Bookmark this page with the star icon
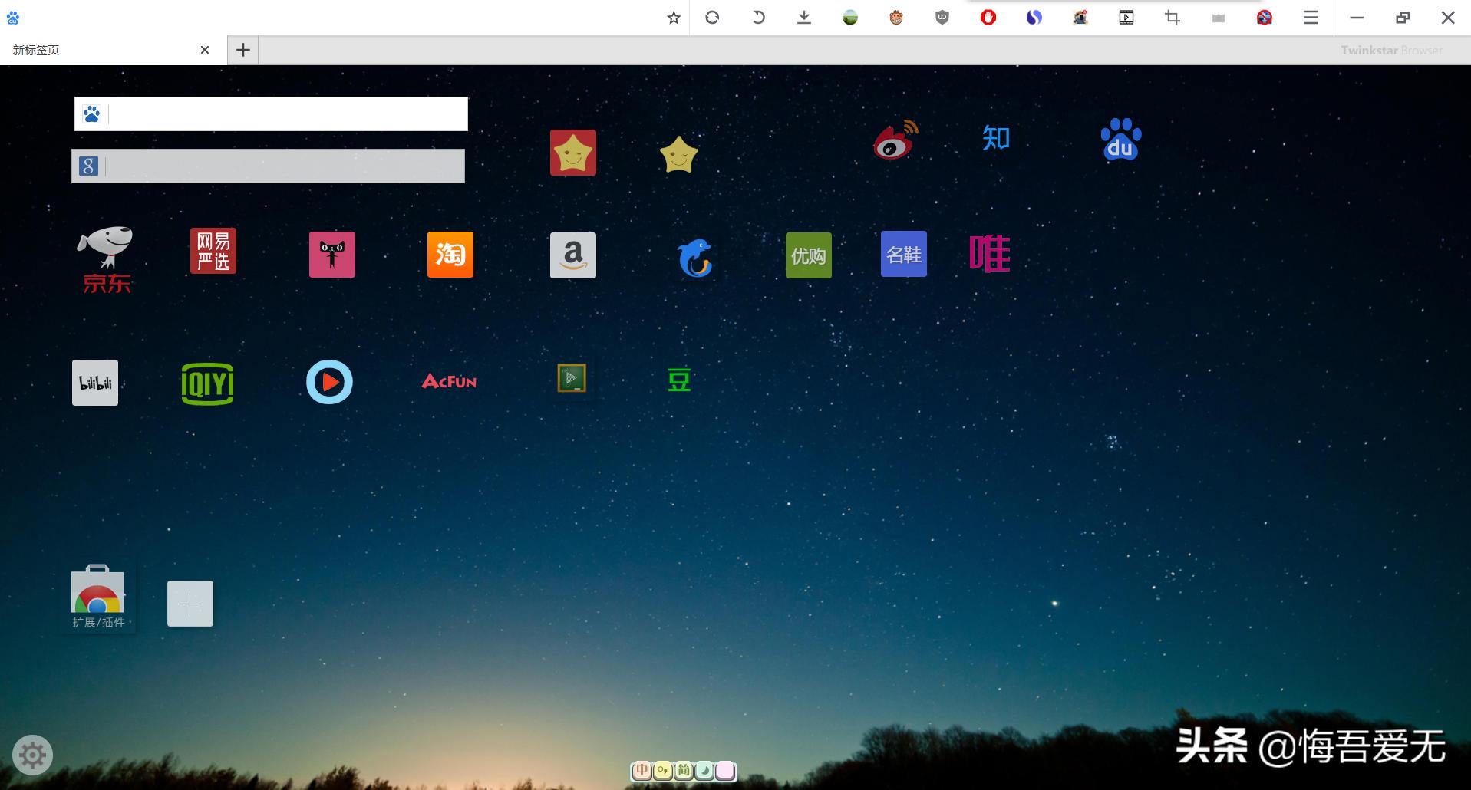The image size is (1471, 790). [x=674, y=18]
